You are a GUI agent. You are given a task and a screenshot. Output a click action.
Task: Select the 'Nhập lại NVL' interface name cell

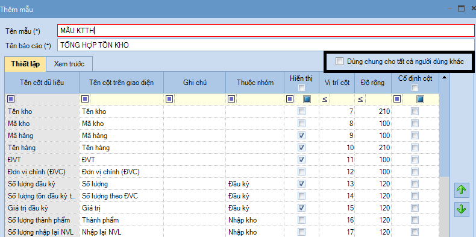pos(122,232)
